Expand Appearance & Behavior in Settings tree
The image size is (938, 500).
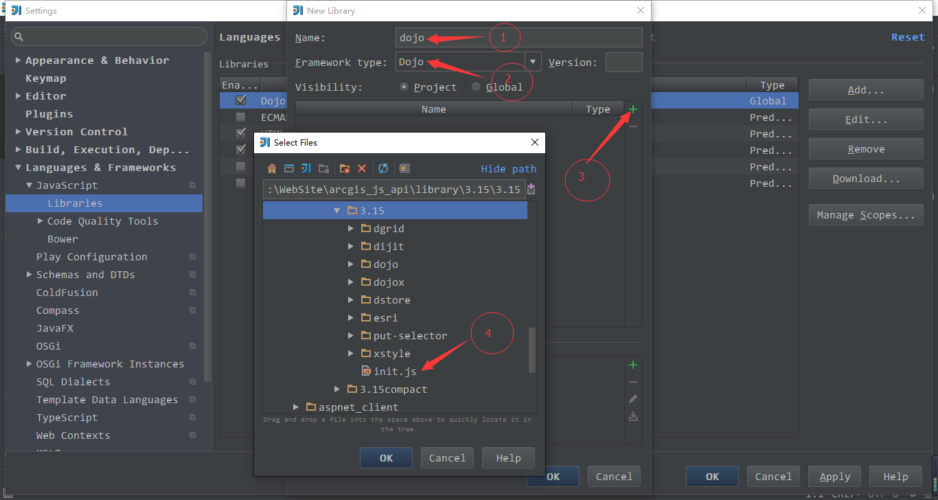click(x=18, y=60)
